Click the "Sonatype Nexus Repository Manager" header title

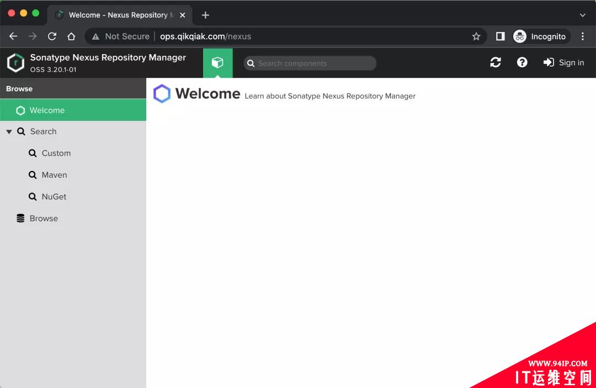(x=108, y=57)
